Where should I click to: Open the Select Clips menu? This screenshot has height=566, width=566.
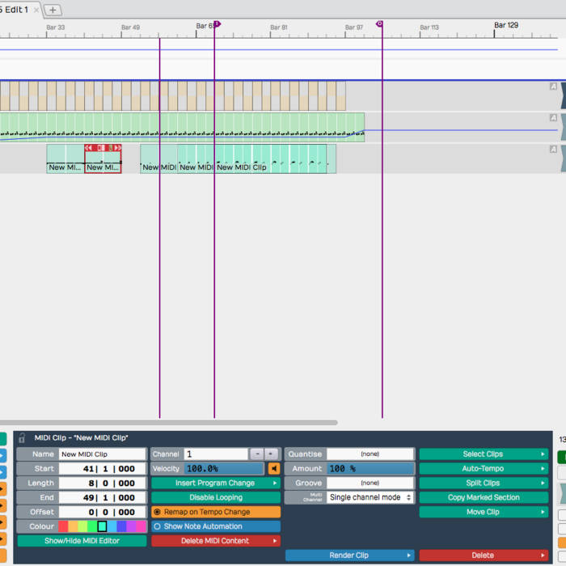click(x=483, y=454)
